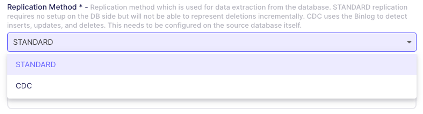This screenshot has width=423, height=114.
Task: Select the highlighted STANDARD option
Action: 36,65
